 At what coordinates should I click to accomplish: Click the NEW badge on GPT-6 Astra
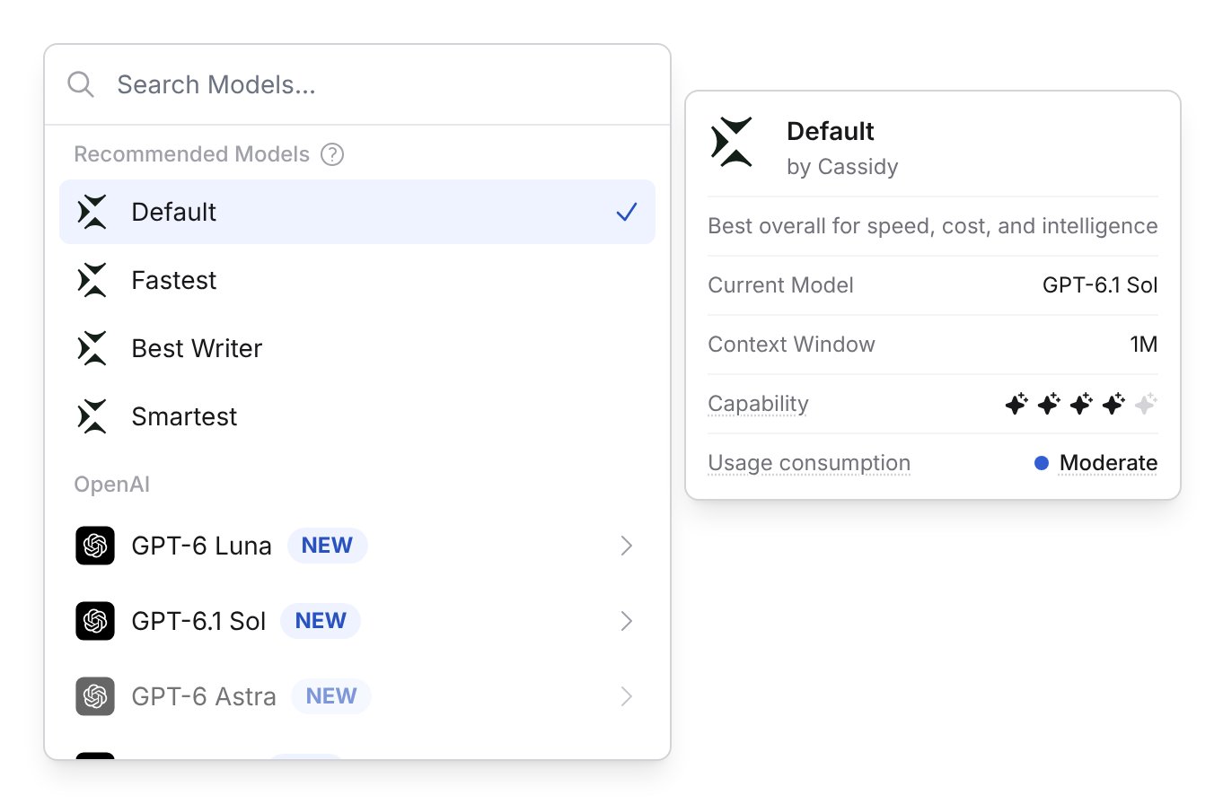click(x=331, y=696)
